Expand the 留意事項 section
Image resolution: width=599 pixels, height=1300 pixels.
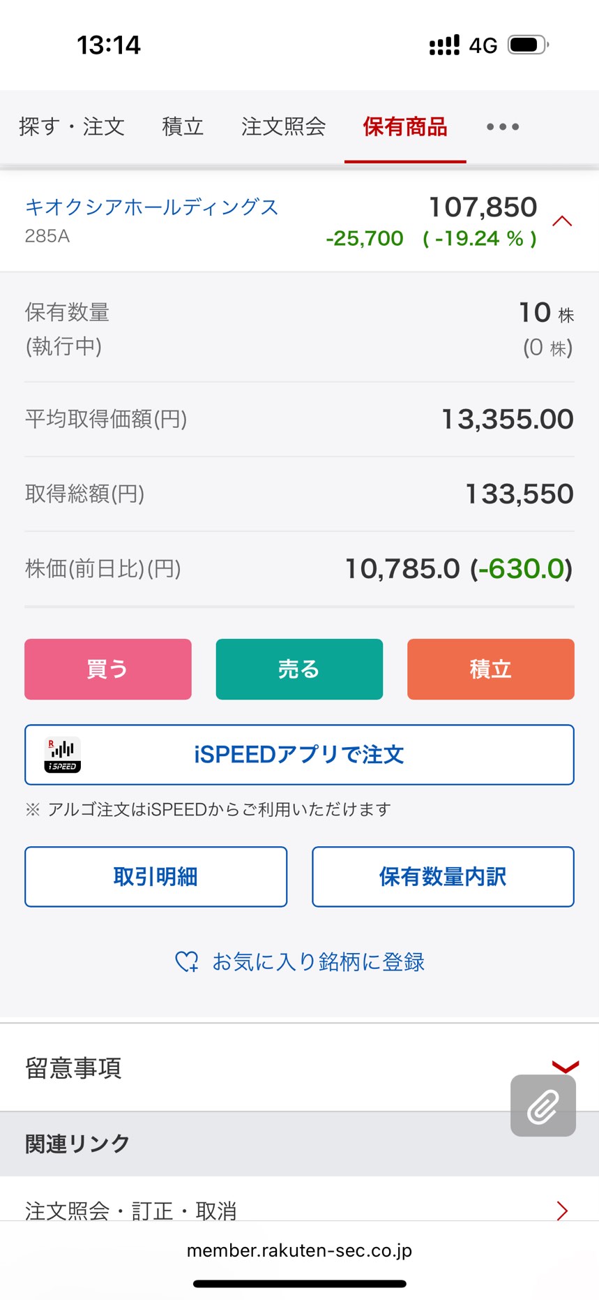pos(565,1066)
